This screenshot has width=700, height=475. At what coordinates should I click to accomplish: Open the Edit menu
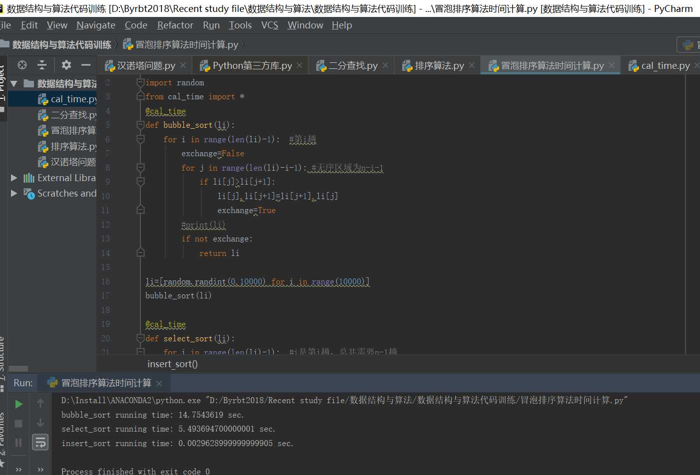29,25
